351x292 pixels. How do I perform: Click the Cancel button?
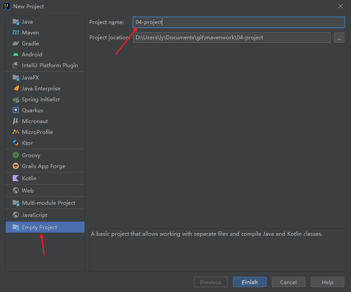coord(288,282)
